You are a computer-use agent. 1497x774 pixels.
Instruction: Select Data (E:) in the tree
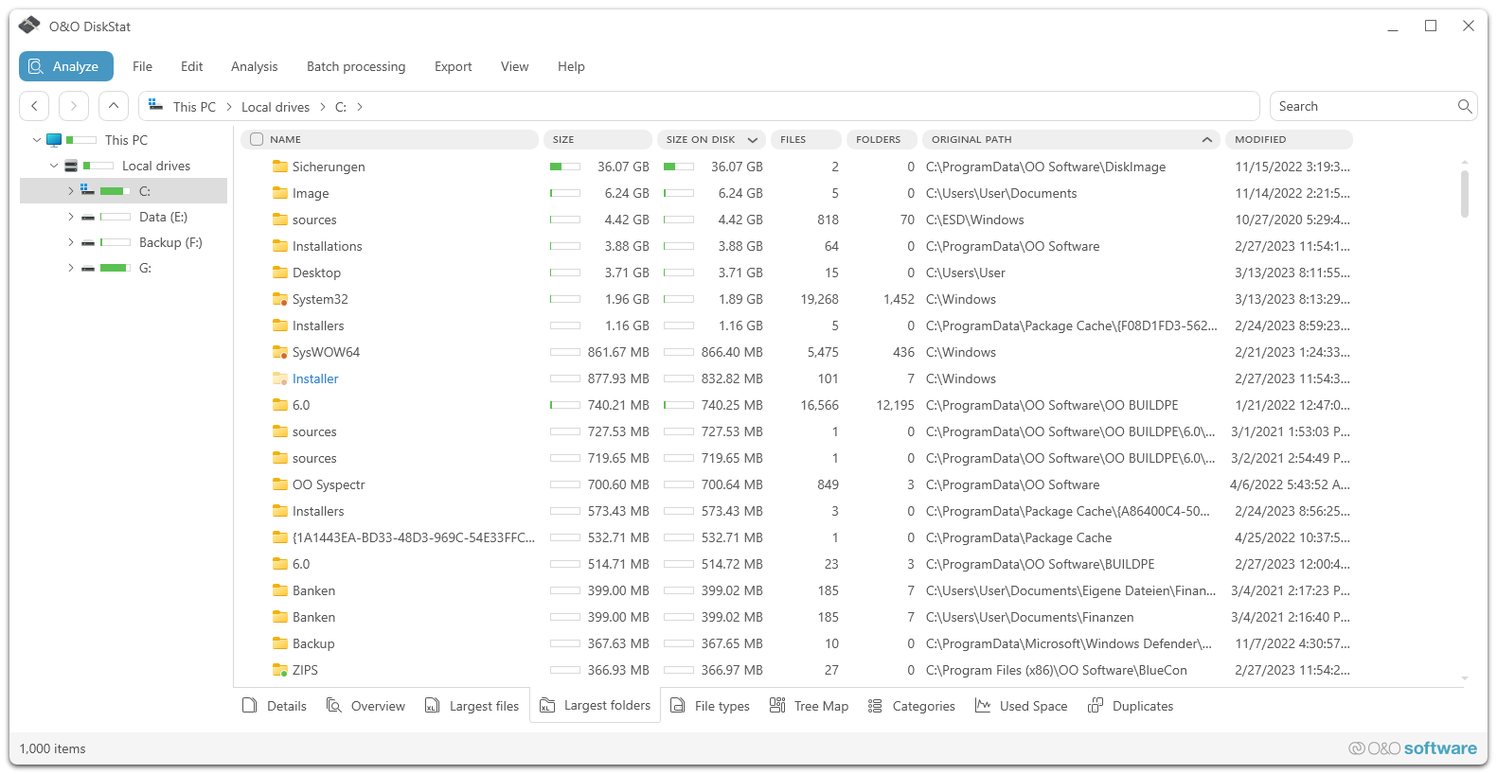[x=163, y=217]
